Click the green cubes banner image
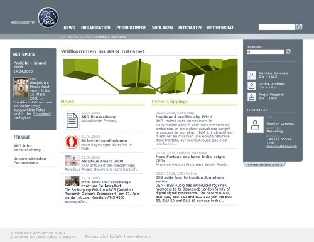Image resolution: width=314 pixels, height=242 pixels. (x=150, y=76)
